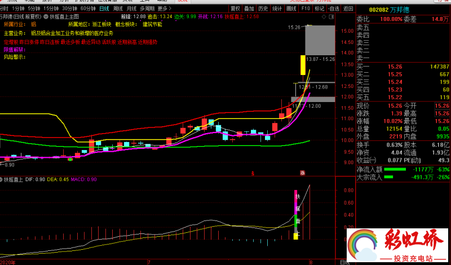451x265 pixels.
Task: Click the 换手 0.63% value
Action: [394, 145]
